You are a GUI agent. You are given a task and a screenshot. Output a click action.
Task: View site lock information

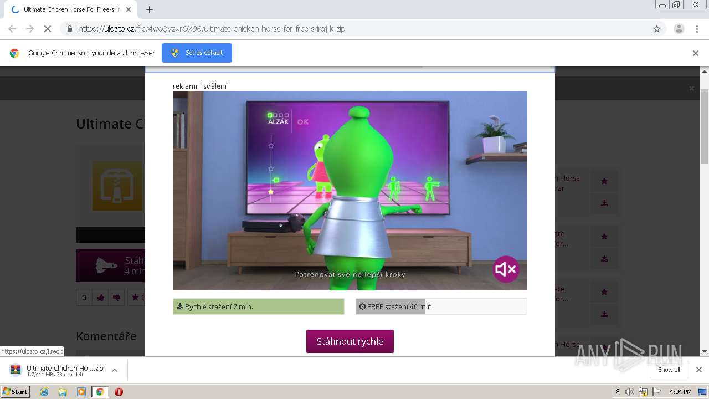click(x=69, y=29)
